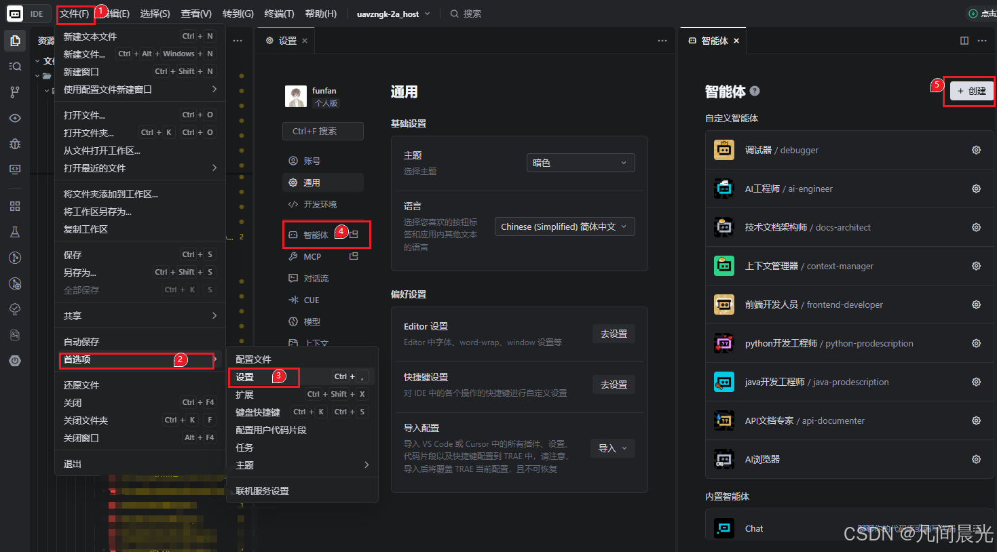Click 去设置 for 快捷键设置
Screen dimensions: 997x552
point(614,385)
